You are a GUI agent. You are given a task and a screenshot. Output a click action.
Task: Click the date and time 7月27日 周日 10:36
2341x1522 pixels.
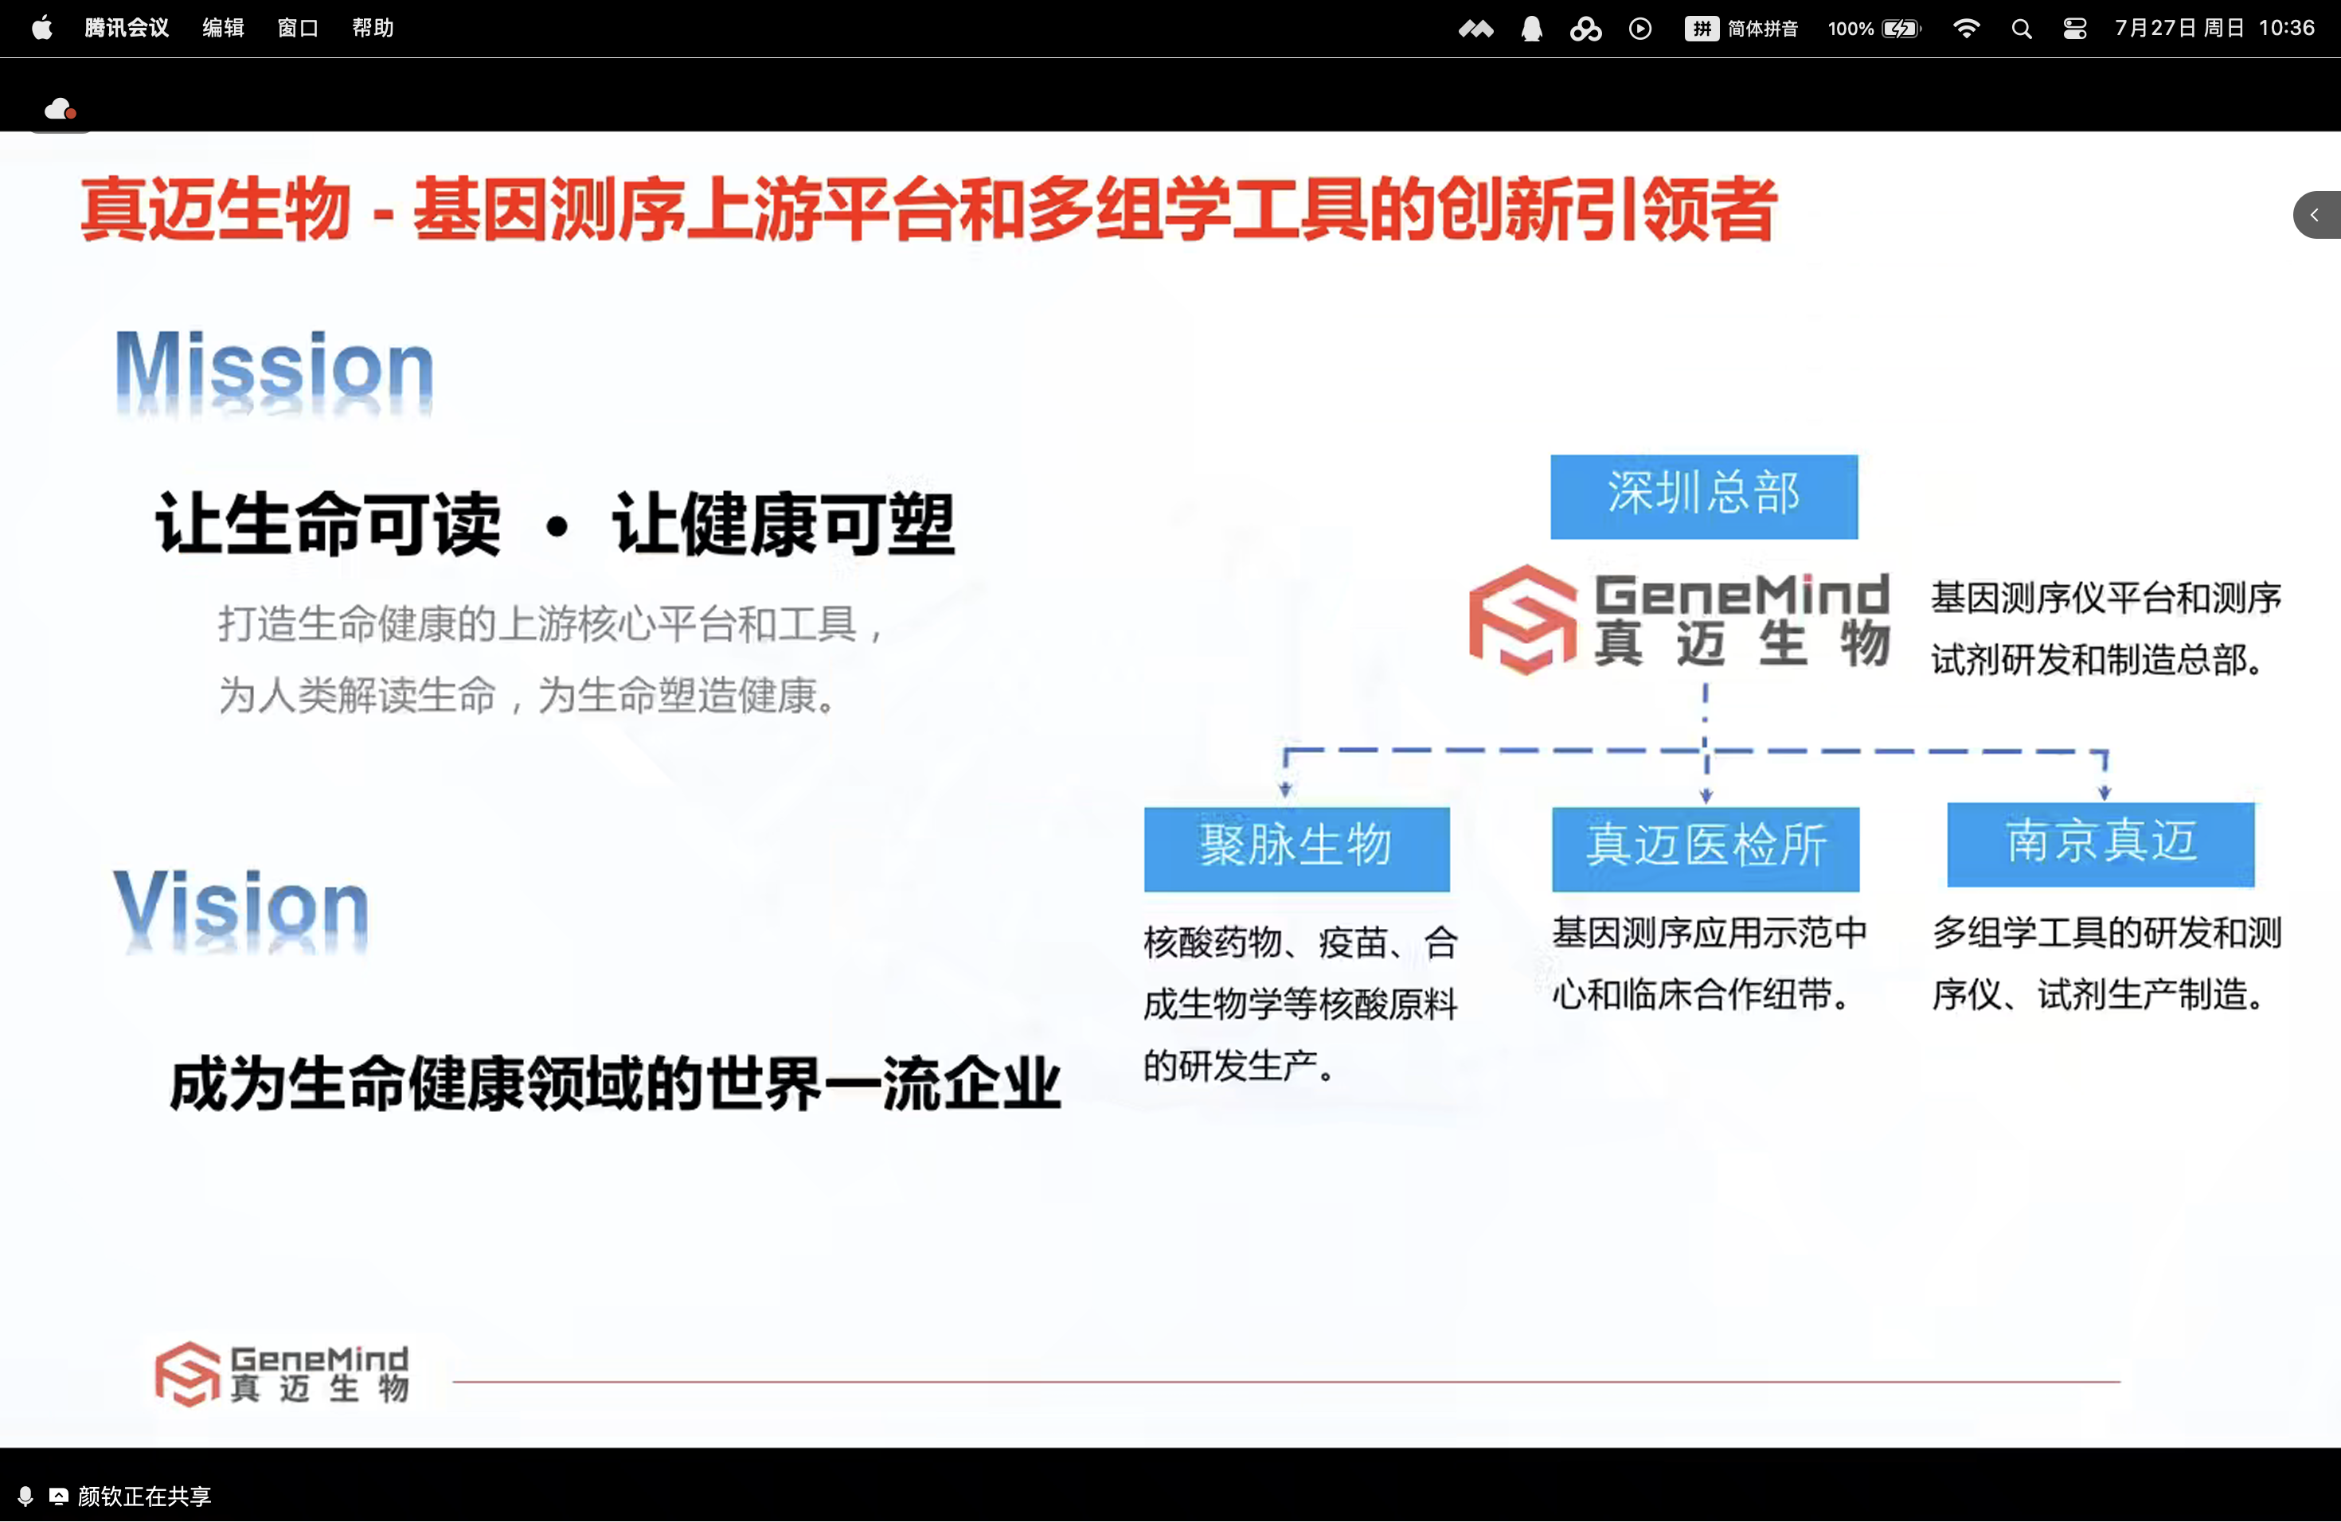(x=2214, y=28)
